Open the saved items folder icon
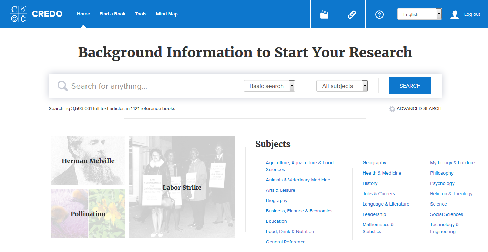The height and width of the screenshot is (252, 488). click(x=324, y=14)
